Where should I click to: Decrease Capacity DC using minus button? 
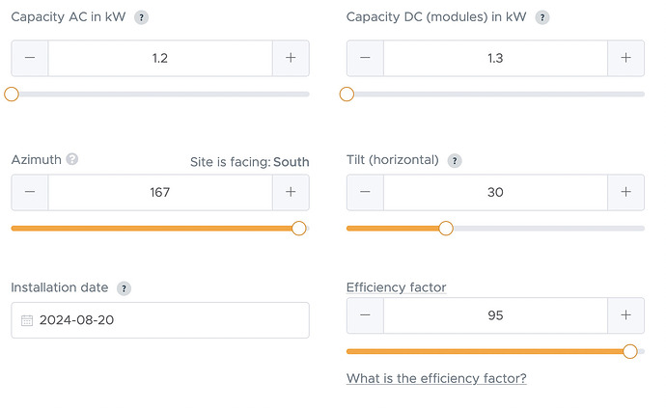[x=365, y=58]
